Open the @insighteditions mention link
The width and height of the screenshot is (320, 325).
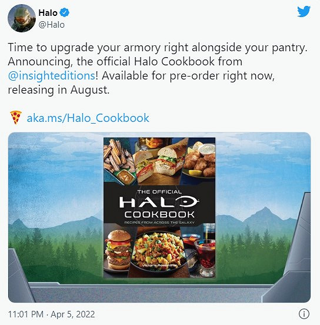52,75
